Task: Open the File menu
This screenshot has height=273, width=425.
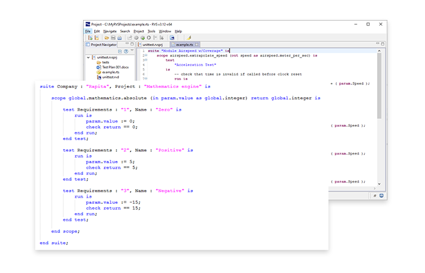Action: coord(88,31)
